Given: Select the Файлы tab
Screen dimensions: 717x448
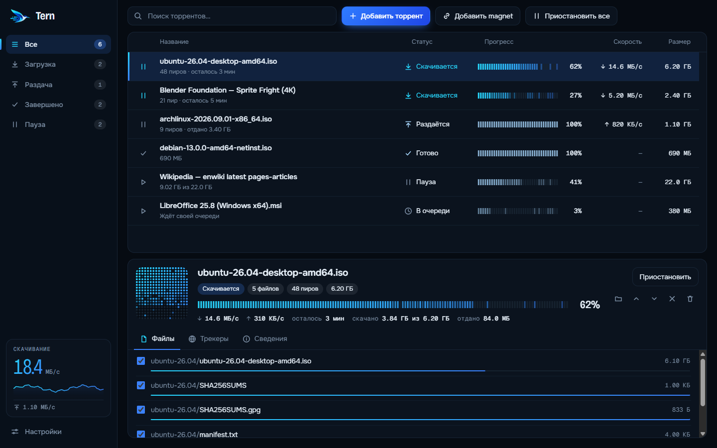Looking at the screenshot, I should coord(157,339).
